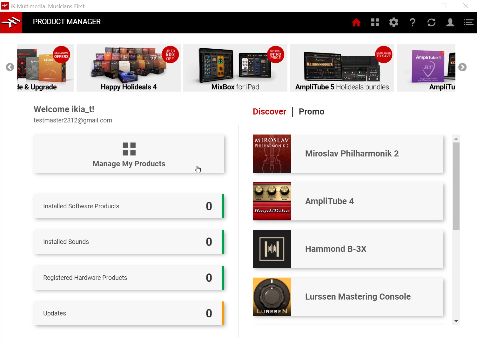
Task: Open Installed Sounds row
Action: pos(129,242)
